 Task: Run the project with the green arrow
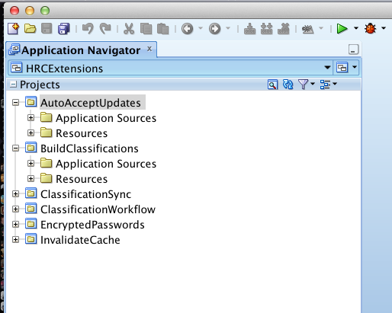point(342,28)
